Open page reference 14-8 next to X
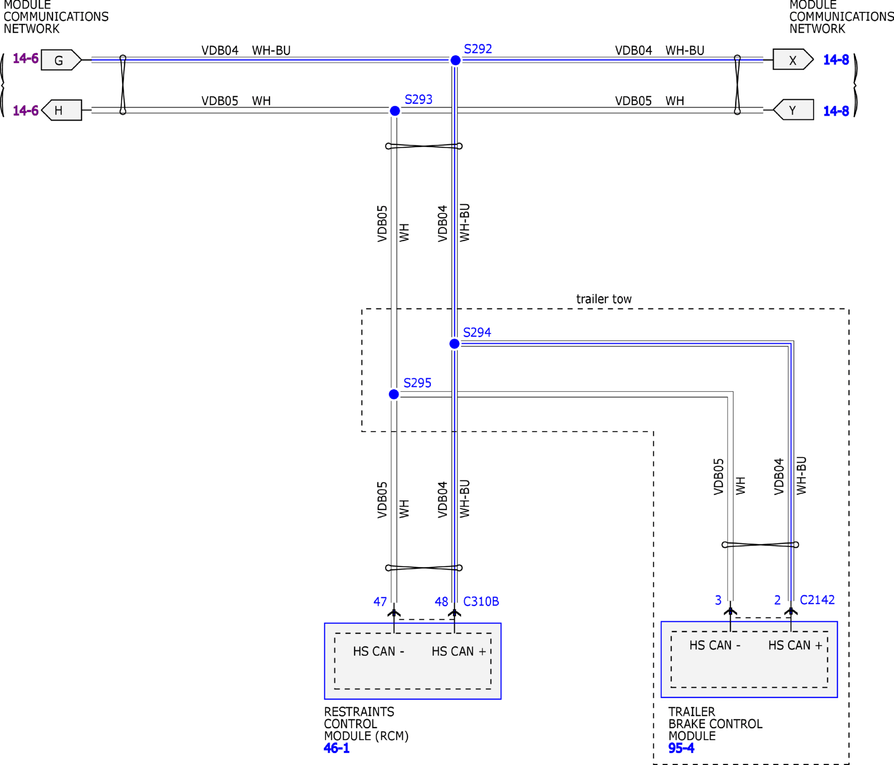 point(836,60)
